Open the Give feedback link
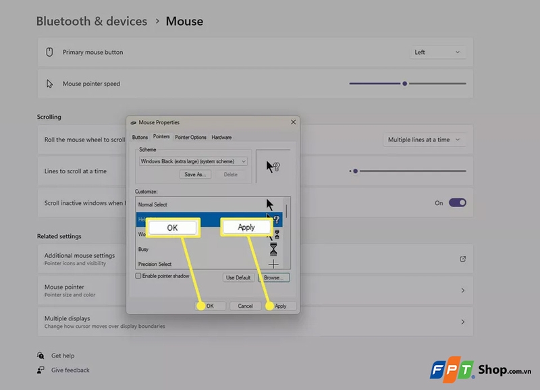This screenshot has height=390, width=540. click(70, 370)
